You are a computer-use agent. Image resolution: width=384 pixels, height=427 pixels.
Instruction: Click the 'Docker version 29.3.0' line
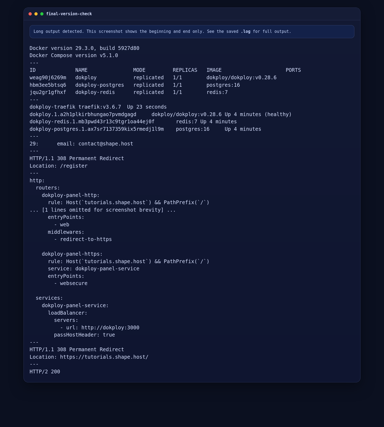point(85,48)
